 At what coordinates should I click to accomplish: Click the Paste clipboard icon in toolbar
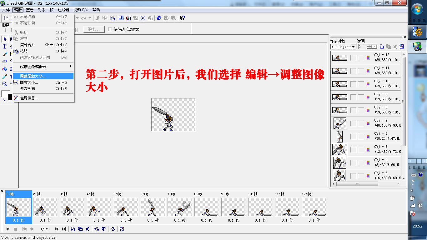click(112, 18)
